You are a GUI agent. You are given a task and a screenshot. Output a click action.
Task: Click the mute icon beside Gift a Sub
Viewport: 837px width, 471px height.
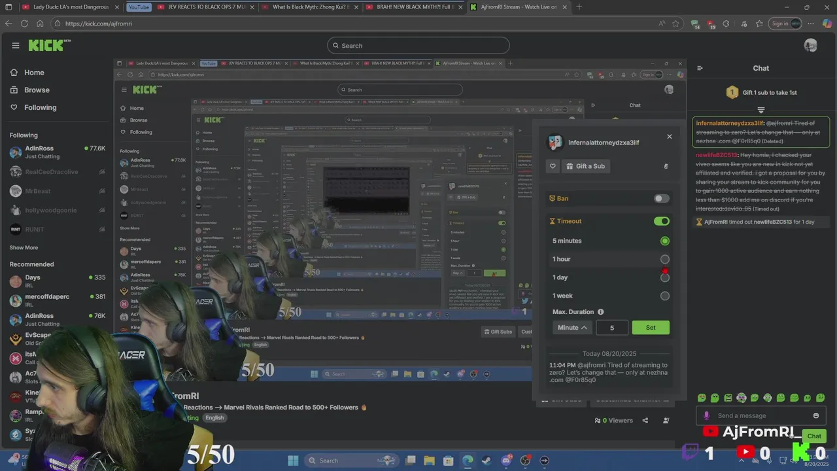pyautogui.click(x=666, y=166)
